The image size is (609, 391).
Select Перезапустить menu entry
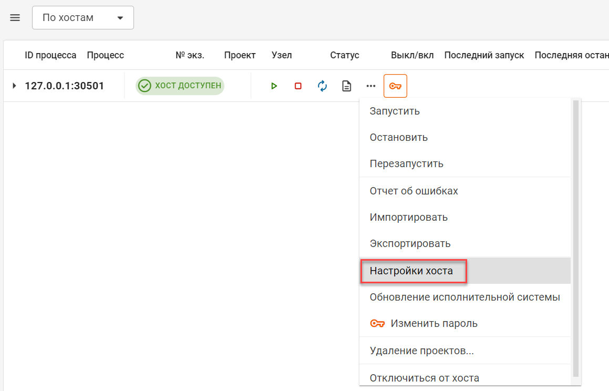coord(406,163)
